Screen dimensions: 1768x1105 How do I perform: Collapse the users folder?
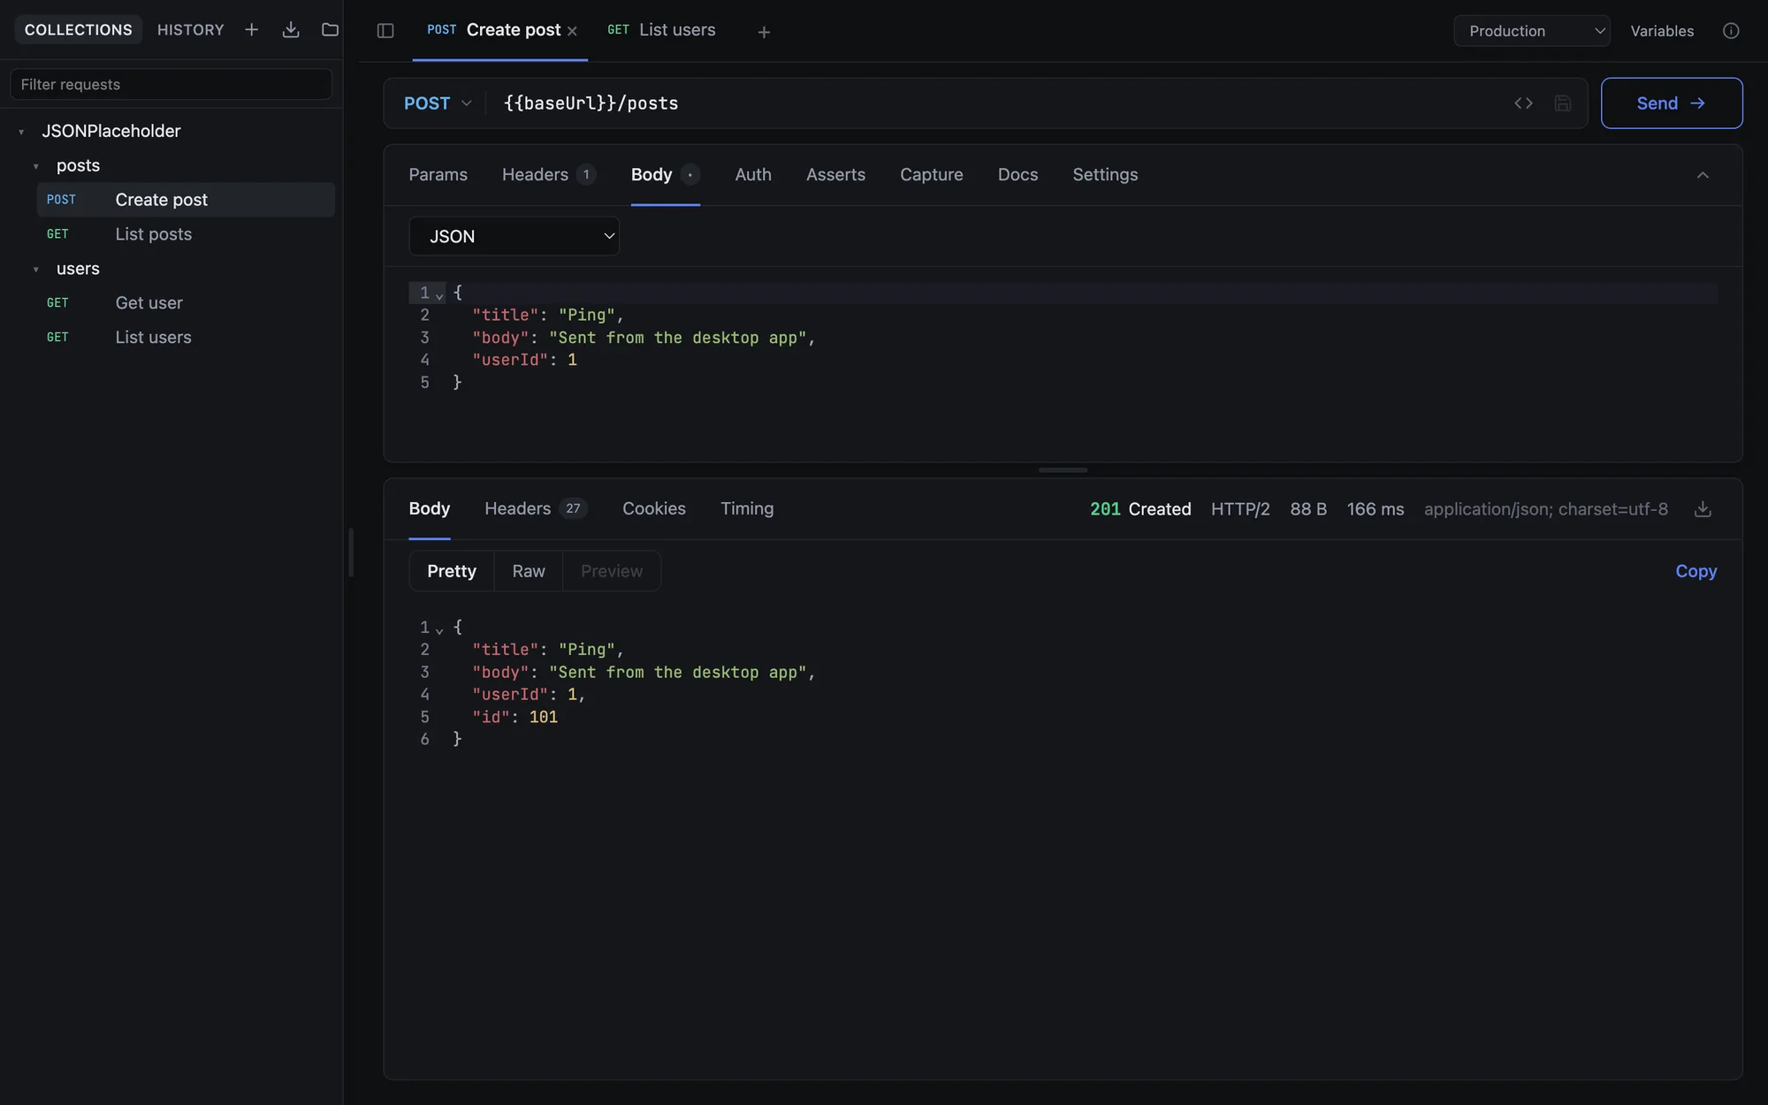tap(36, 270)
